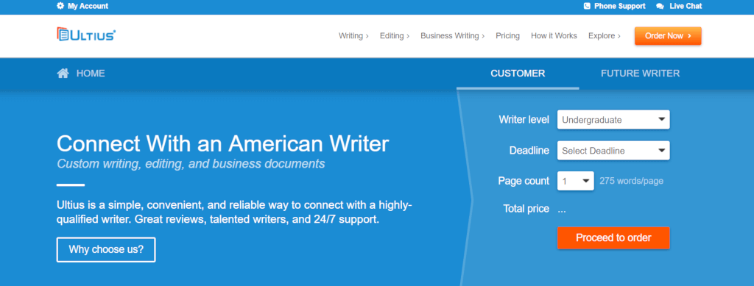
Task: Expand the Explore menu
Action: [605, 36]
